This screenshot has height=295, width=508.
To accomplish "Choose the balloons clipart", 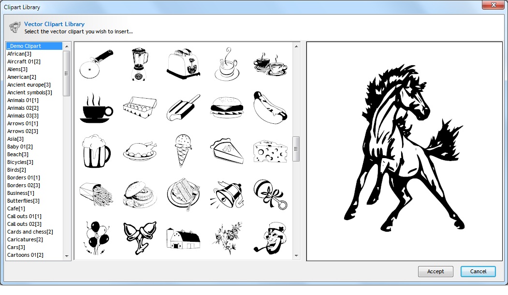I will pyautogui.click(x=96, y=237).
